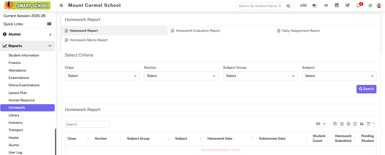Export the table as CSV
Viewport: 385px width, 155px height.
pyautogui.click(x=348, y=124)
